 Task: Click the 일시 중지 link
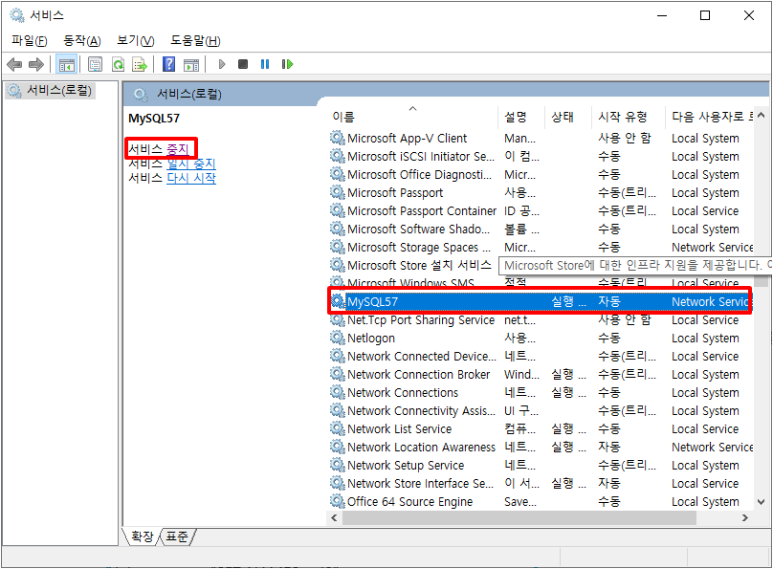(x=191, y=164)
